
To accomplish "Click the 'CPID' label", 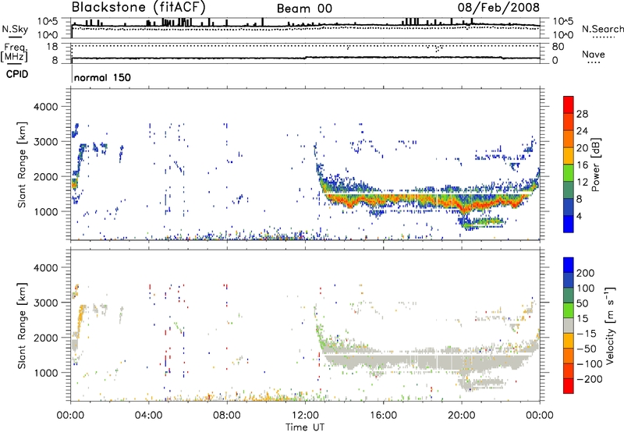I will 17,74.
